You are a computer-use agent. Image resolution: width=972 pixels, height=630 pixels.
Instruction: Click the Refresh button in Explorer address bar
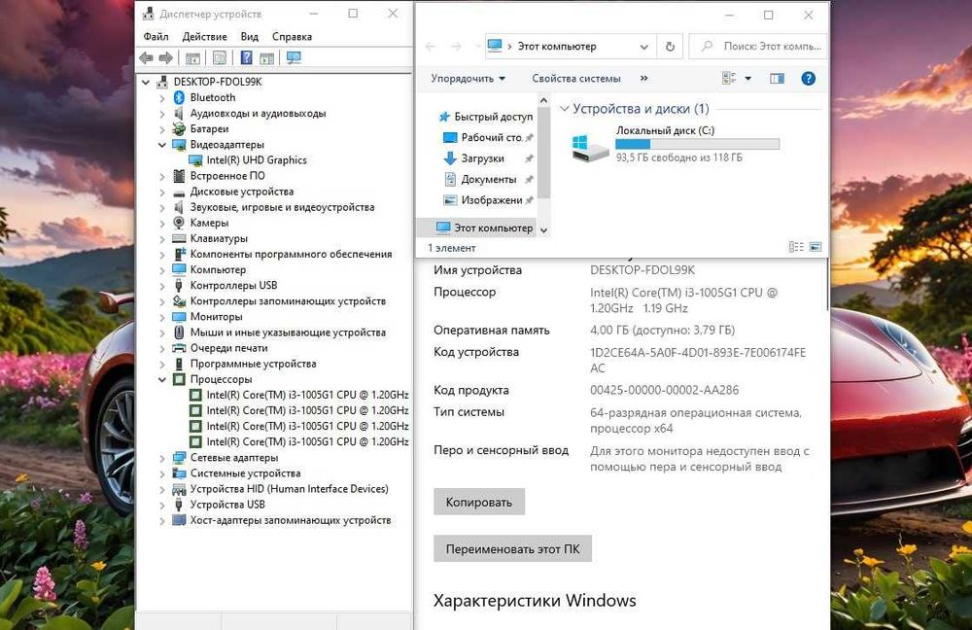tap(670, 47)
